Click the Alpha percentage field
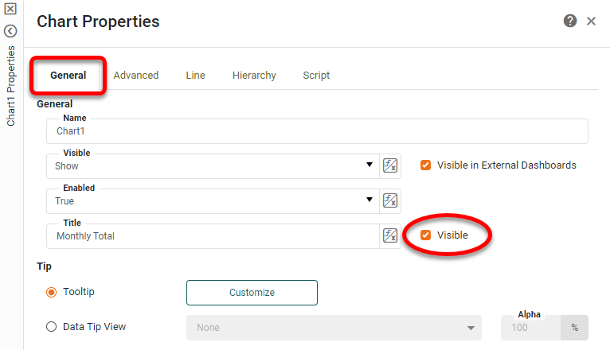 [x=530, y=327]
